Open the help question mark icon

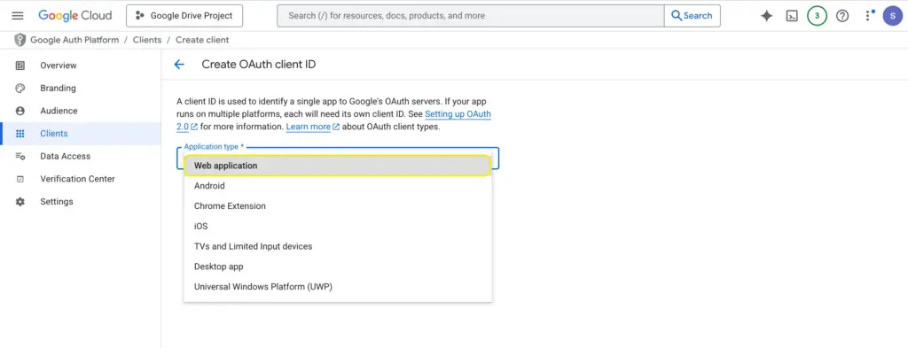point(842,16)
